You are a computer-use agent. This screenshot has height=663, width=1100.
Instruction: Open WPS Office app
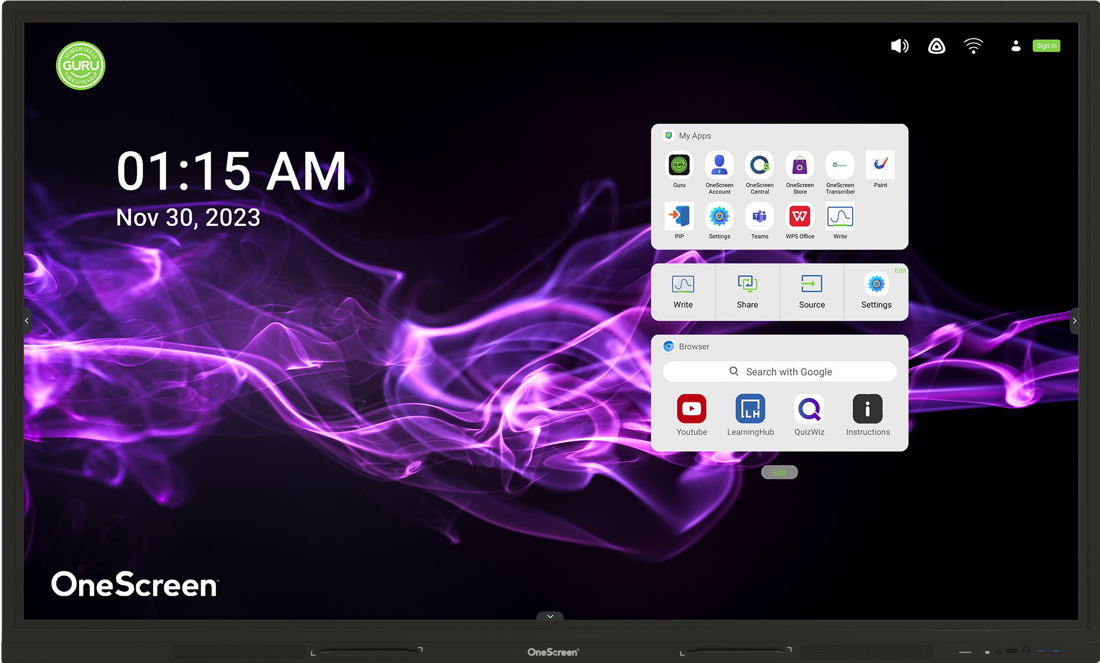(800, 216)
